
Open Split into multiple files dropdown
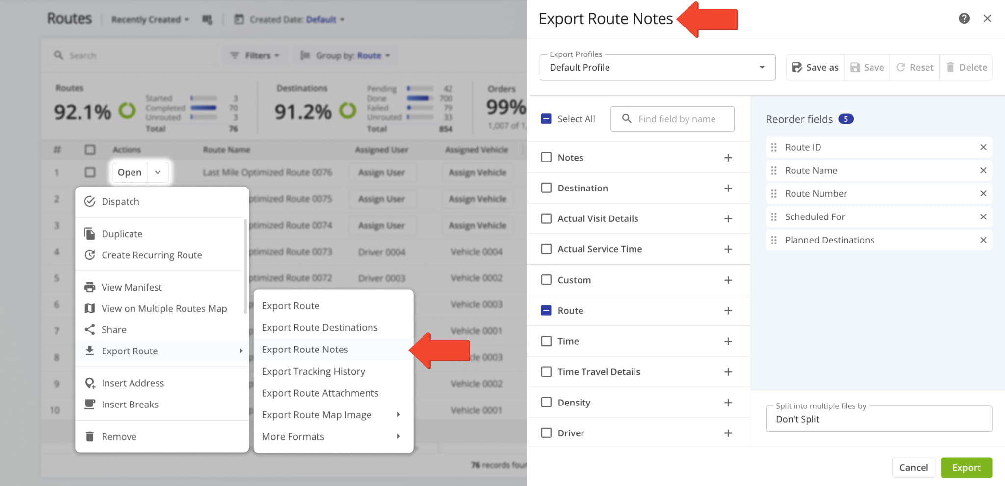878,419
